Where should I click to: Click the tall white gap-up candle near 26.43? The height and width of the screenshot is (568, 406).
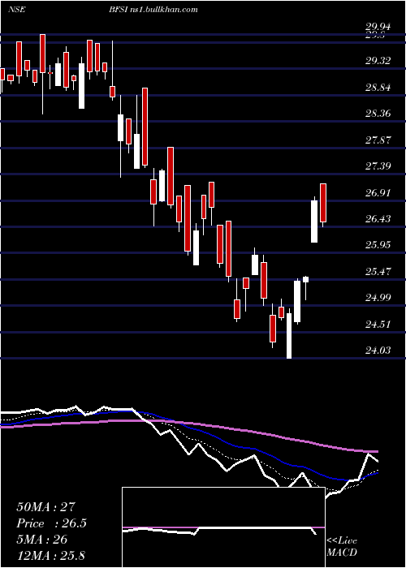[x=314, y=222]
